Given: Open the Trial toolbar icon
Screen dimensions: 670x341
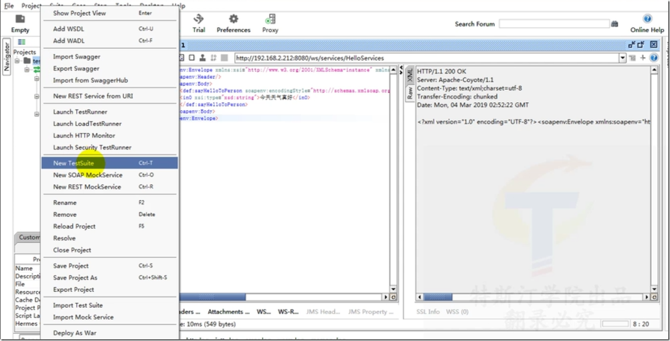Looking at the screenshot, I should [199, 19].
